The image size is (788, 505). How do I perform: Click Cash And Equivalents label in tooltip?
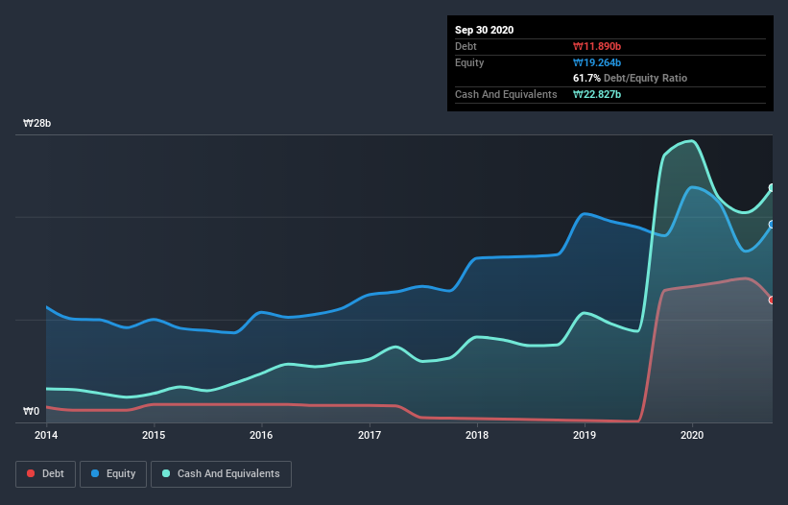(506, 94)
